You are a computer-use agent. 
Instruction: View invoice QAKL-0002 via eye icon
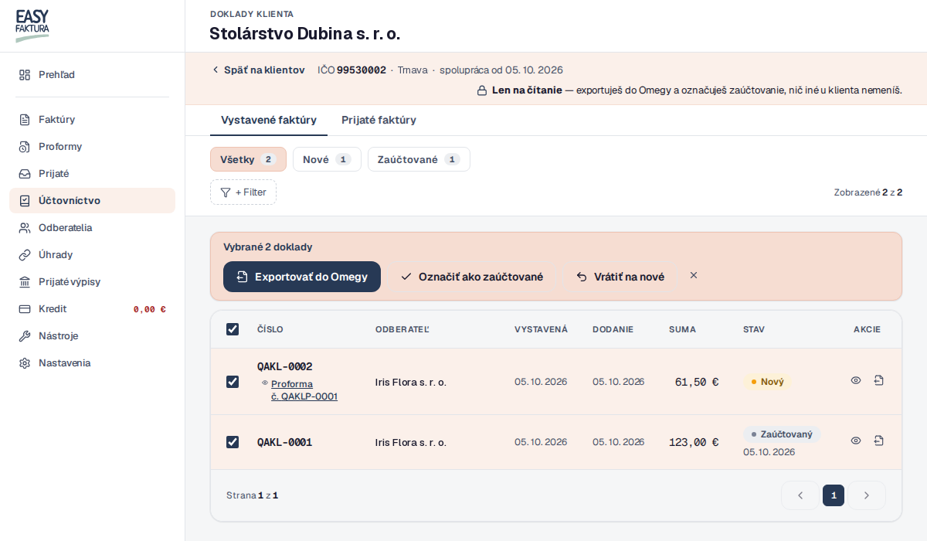pyautogui.click(x=856, y=380)
